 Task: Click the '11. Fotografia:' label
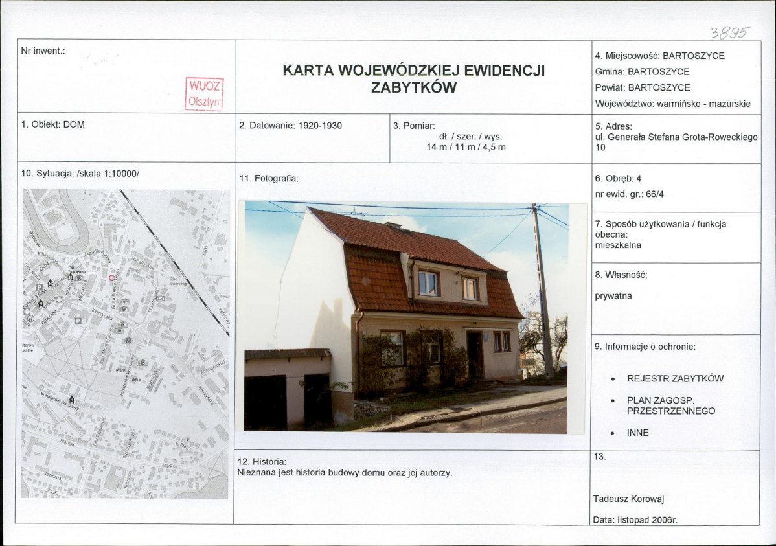[269, 178]
